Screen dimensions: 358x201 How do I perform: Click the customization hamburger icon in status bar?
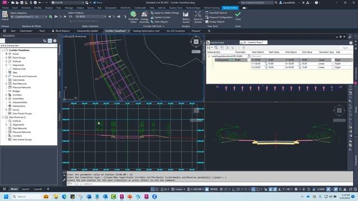[355, 189]
